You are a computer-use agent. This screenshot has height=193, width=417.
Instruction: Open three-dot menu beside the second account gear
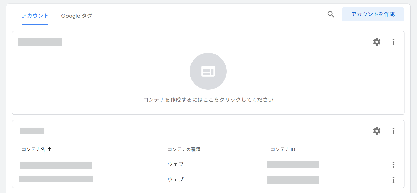point(393,131)
